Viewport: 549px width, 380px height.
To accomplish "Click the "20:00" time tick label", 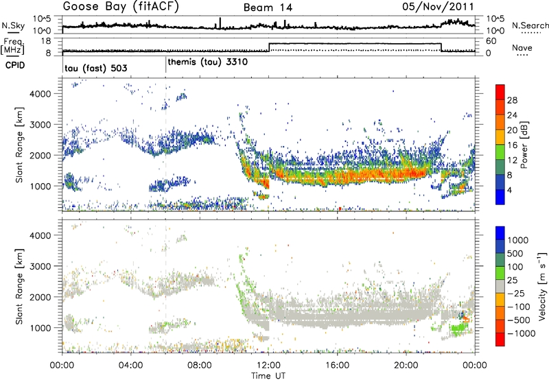I will tap(406, 366).
